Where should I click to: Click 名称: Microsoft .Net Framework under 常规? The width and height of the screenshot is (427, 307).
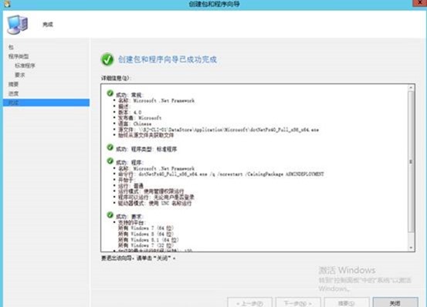(x=156, y=100)
